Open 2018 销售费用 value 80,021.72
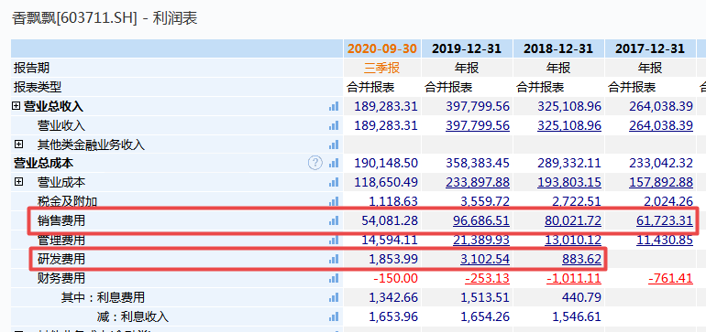Image resolution: width=706 pixels, height=332 pixels. [573, 220]
